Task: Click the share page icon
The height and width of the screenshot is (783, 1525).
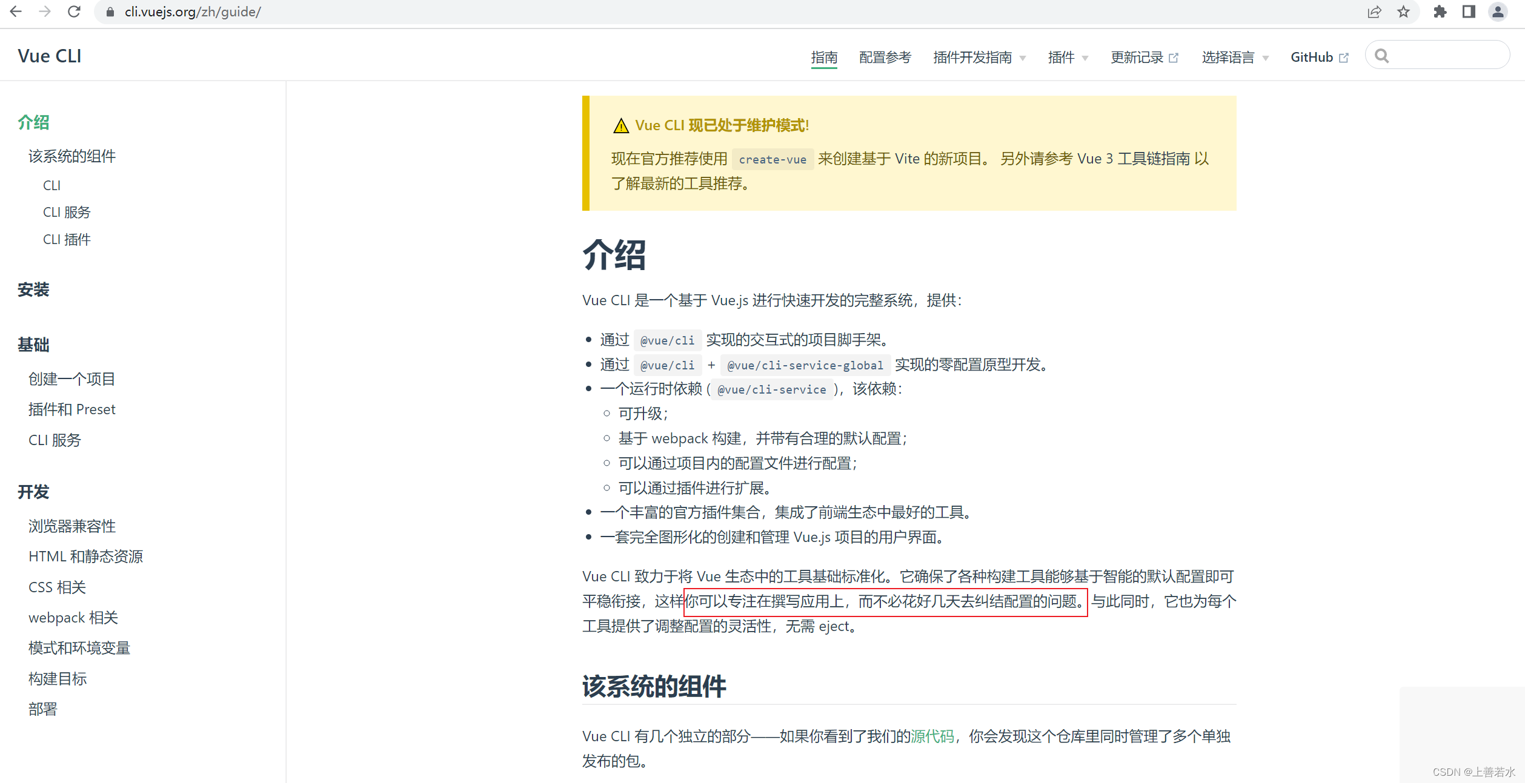Action: coord(1374,12)
